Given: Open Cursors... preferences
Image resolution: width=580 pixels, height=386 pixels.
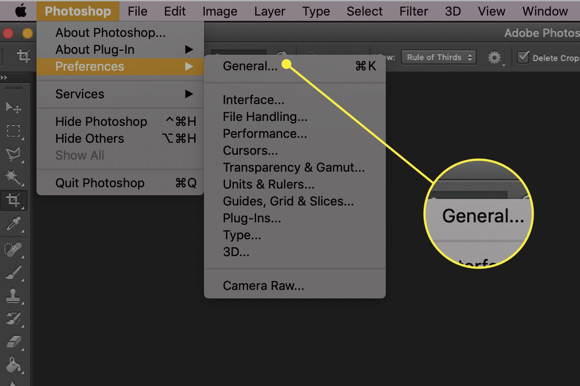Looking at the screenshot, I should coord(294,150).
